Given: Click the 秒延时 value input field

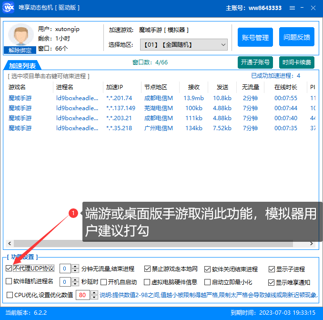Looking at the screenshot, I should click(x=65, y=282).
